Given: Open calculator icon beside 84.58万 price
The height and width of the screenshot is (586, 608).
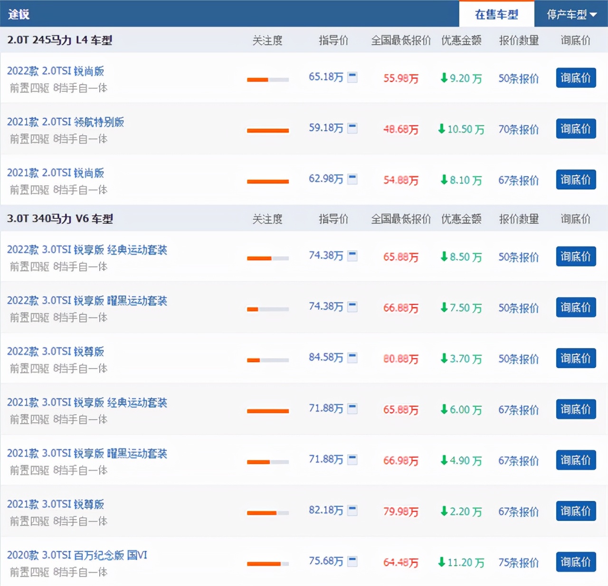Looking at the screenshot, I should [x=352, y=358].
